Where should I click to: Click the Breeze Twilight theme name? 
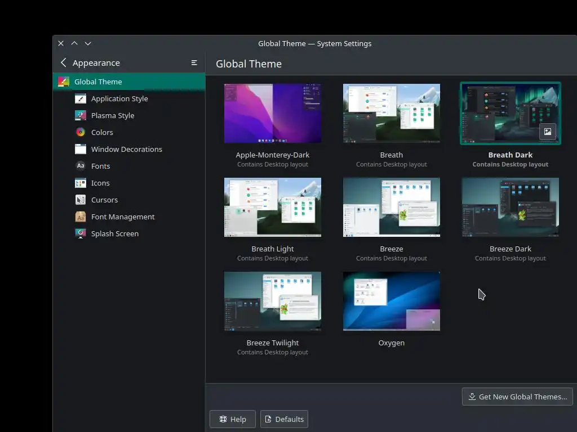(x=273, y=343)
